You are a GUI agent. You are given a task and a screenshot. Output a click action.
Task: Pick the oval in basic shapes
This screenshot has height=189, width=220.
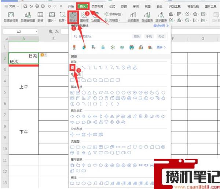(x=84, y=93)
